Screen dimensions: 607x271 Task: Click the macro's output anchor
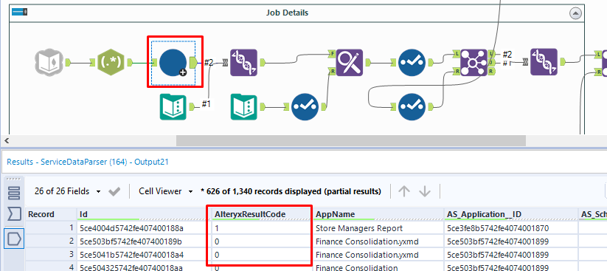tap(194, 62)
